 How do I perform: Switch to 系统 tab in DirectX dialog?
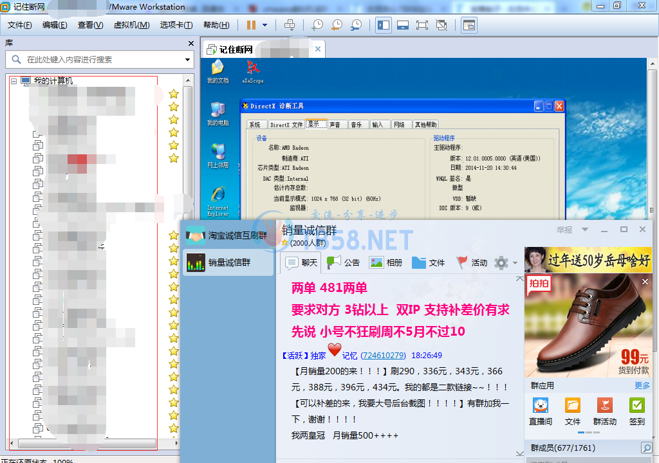tap(255, 124)
